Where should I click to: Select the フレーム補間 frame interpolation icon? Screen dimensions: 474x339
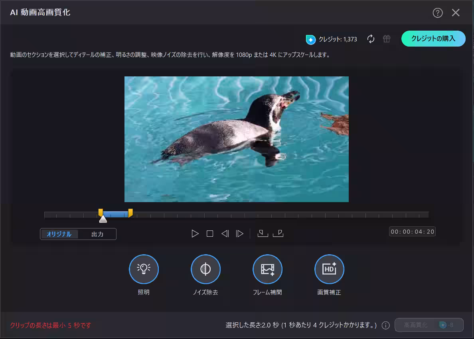point(267,269)
